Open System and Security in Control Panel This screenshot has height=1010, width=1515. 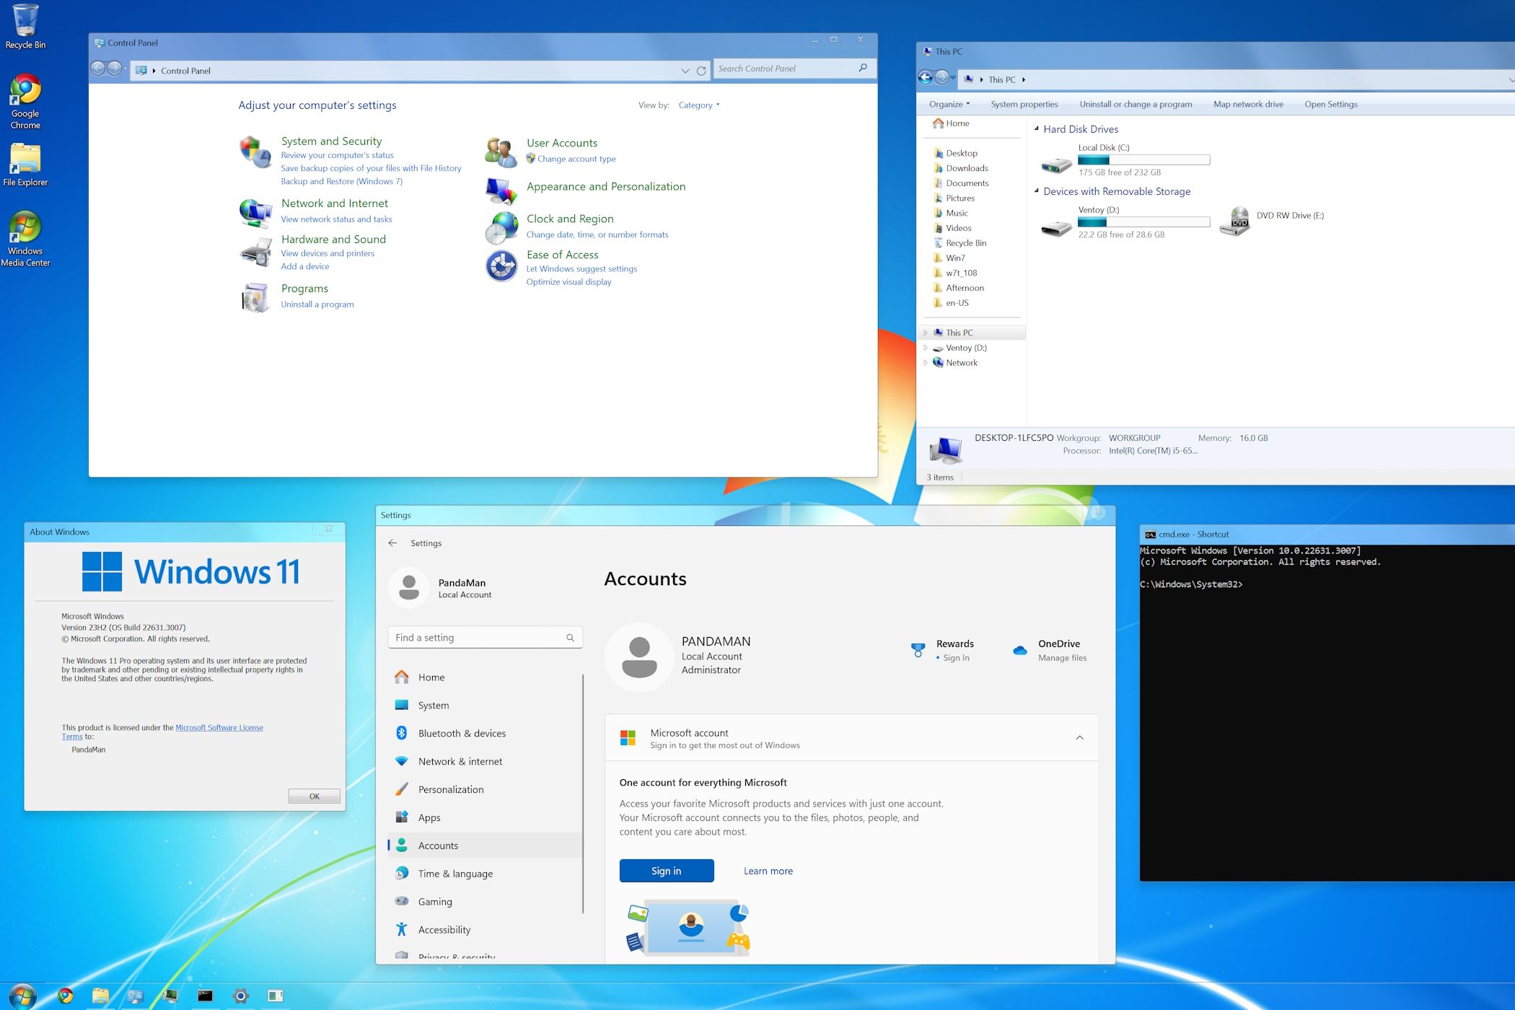tap(331, 141)
